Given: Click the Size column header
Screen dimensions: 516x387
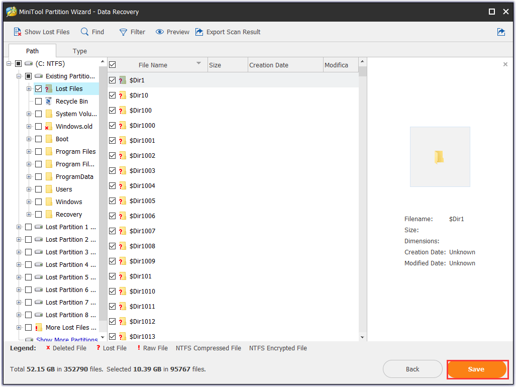Looking at the screenshot, I should [228, 65].
